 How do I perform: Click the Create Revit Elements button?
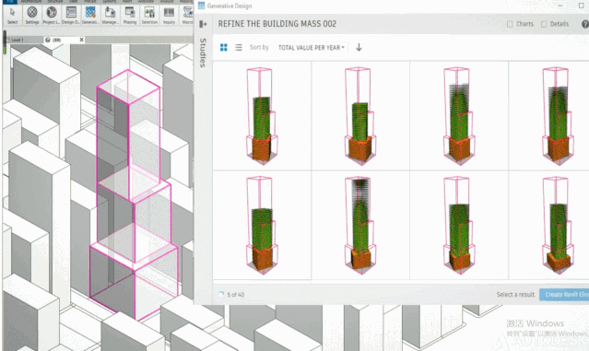564,294
